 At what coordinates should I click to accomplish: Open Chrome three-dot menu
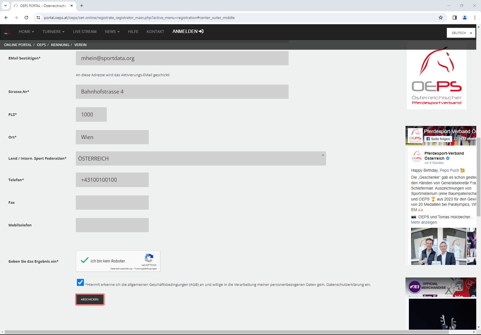pos(475,18)
